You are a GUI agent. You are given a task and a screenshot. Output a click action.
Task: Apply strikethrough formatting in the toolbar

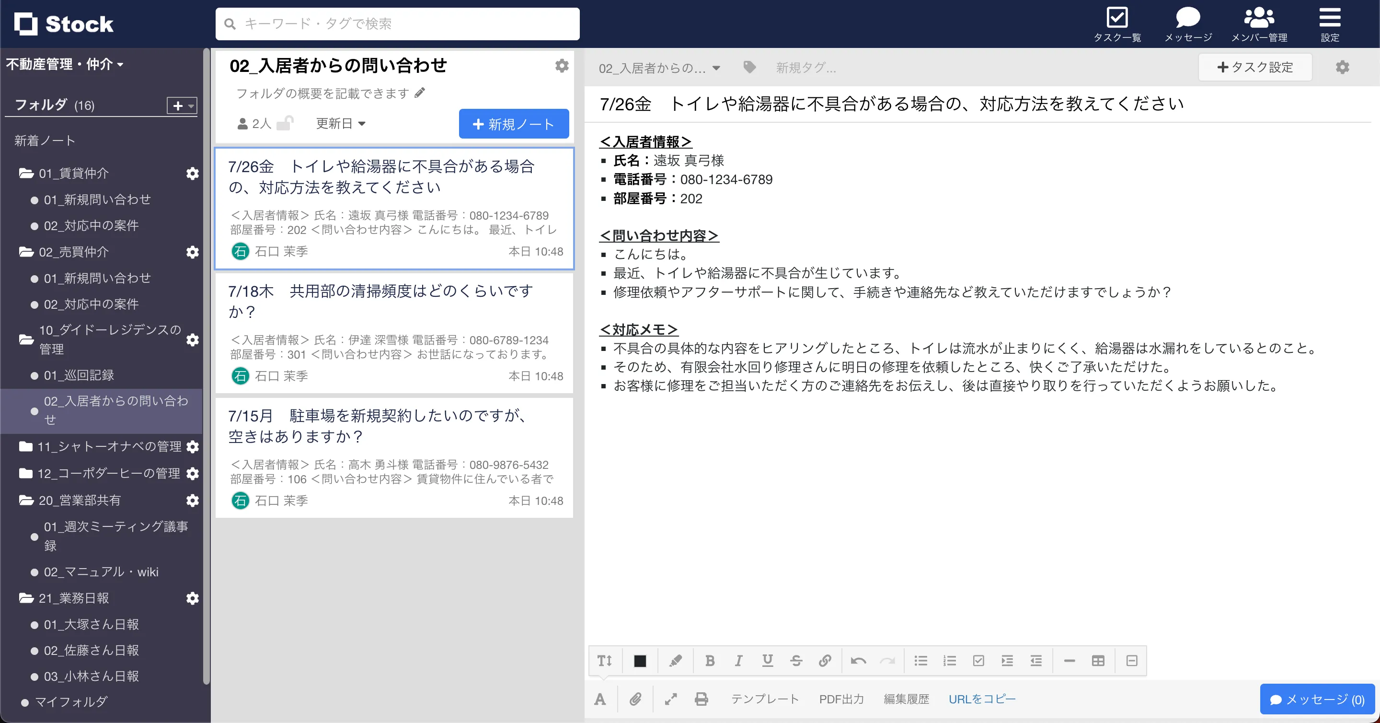point(796,661)
